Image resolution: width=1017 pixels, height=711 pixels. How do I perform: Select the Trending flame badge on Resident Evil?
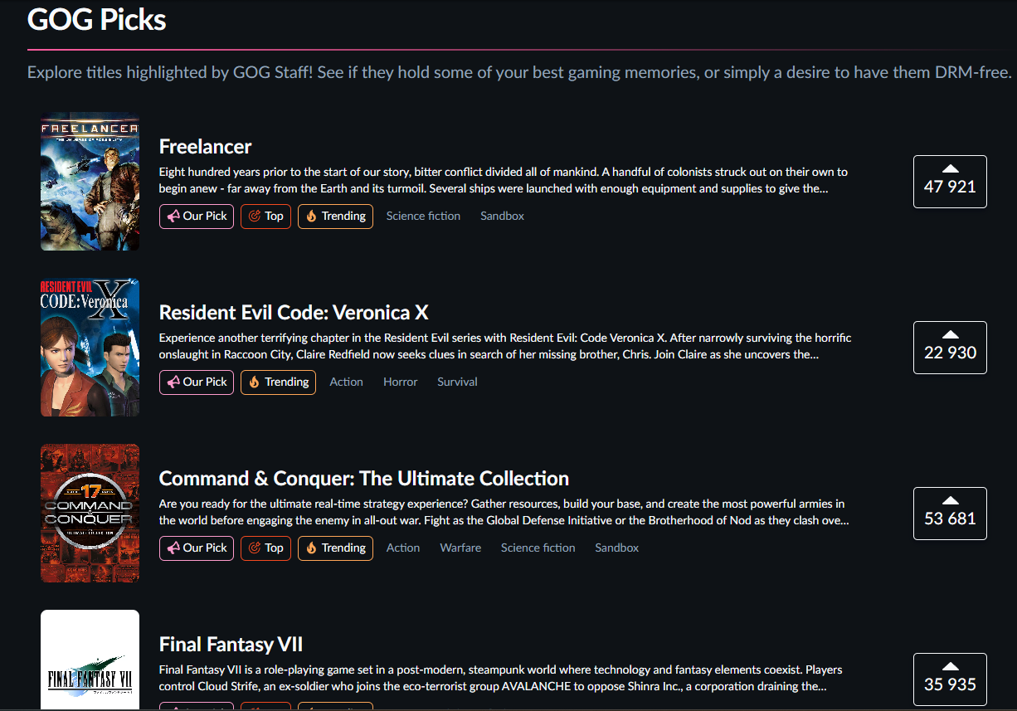point(278,382)
